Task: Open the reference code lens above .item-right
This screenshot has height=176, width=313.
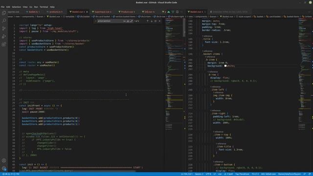Action: [x=215, y=110]
